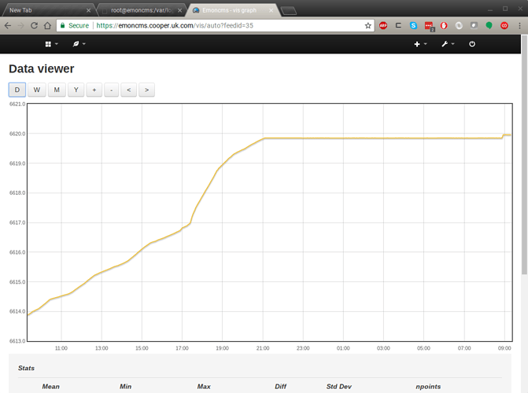Open the browser home page
The image size is (528, 393).
pos(47,26)
